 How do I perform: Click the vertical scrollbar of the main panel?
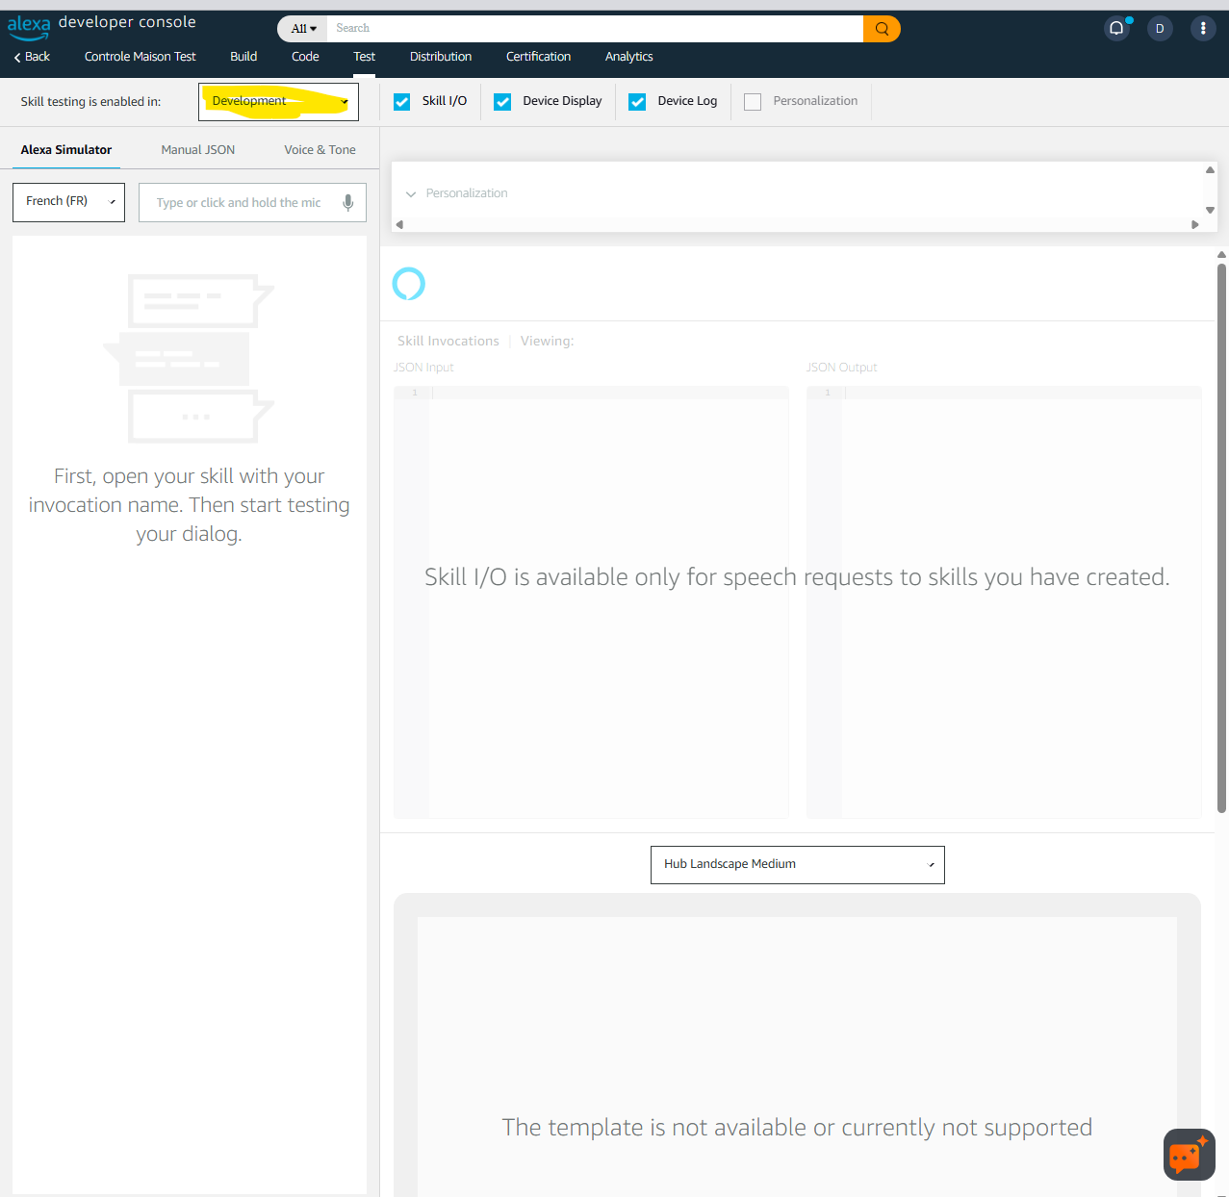click(1221, 539)
